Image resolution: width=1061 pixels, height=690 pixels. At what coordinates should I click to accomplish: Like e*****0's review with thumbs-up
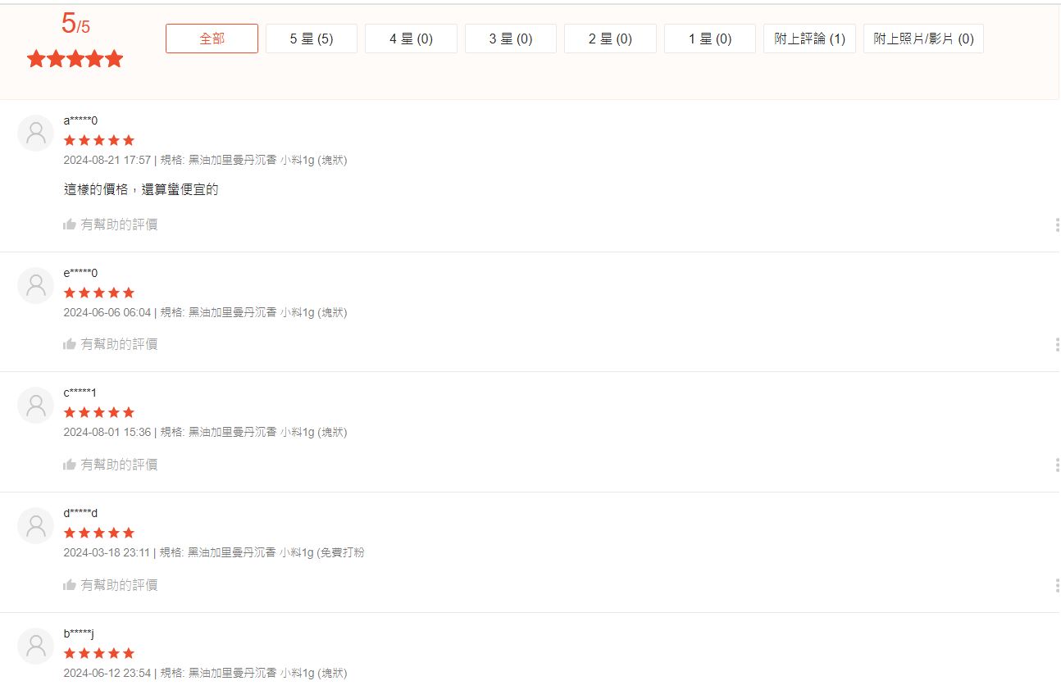[x=70, y=344]
